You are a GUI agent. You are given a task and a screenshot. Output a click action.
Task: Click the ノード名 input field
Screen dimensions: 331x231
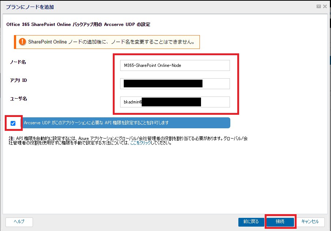click(x=175, y=65)
